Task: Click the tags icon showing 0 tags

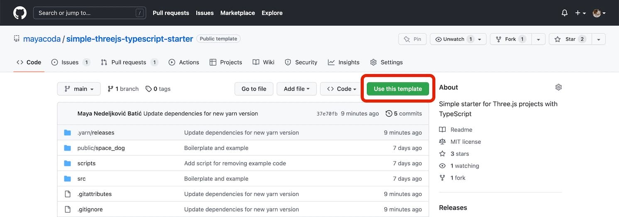Action: [149, 89]
